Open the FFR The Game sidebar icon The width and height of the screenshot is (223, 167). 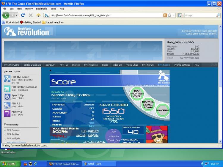pos(7,79)
